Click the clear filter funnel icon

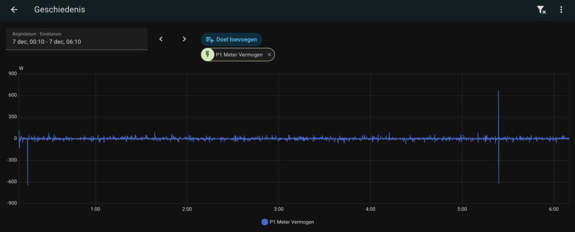541,10
